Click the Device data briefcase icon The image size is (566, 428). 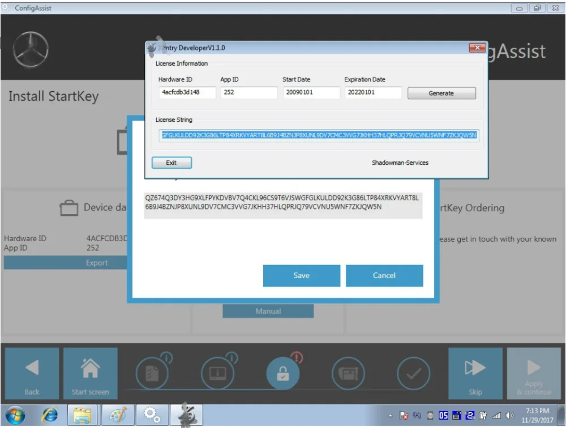point(68,208)
